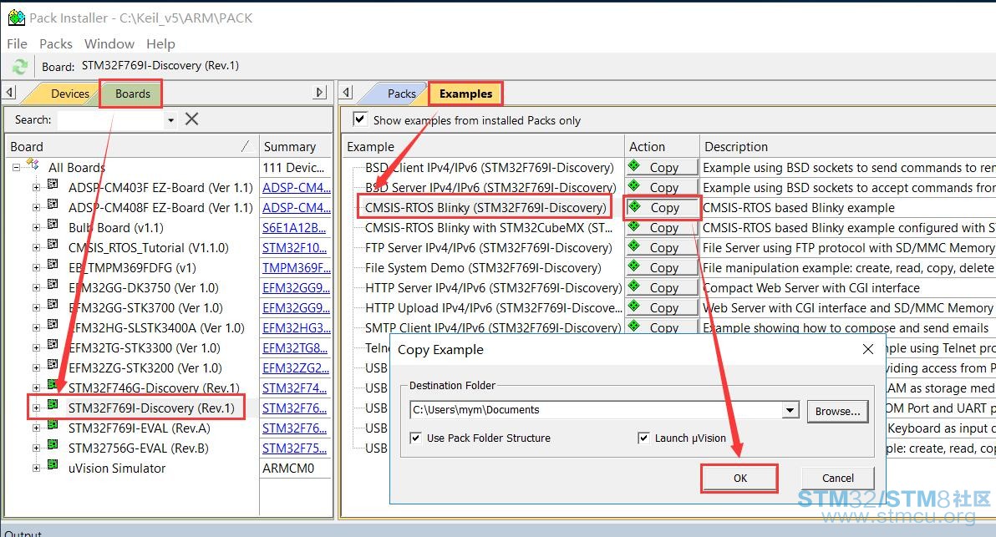The width and height of the screenshot is (996, 537).
Task: Expand EFM32GG-DK3750 (Ver 1.0) node
Action: click(36, 287)
